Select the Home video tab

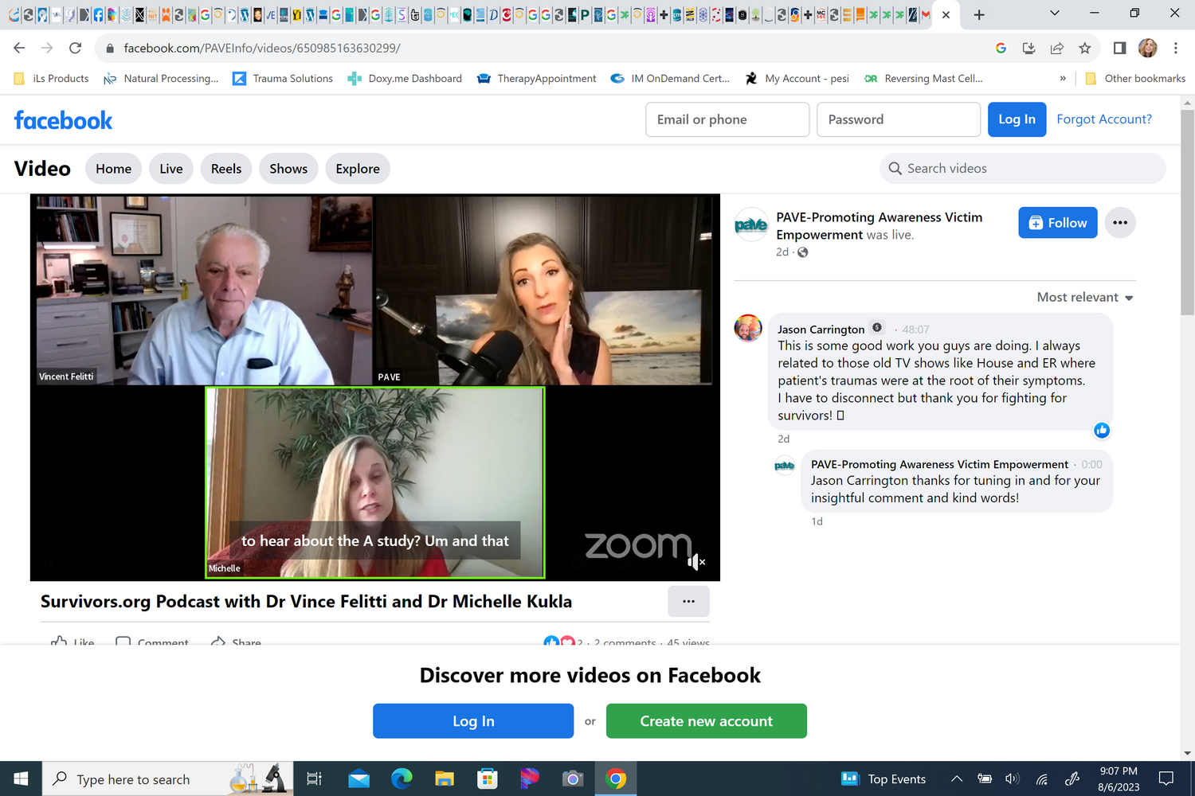[x=114, y=169]
